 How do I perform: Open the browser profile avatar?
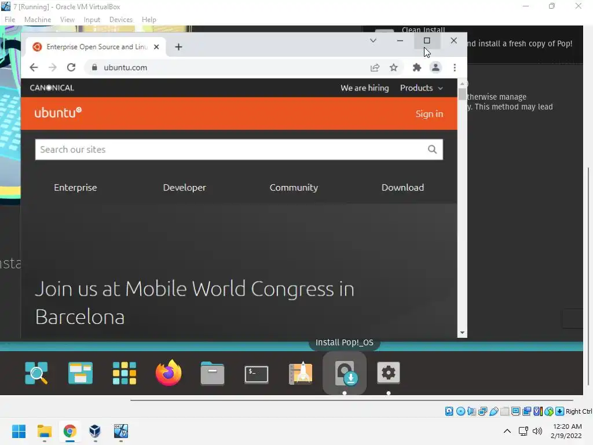(x=435, y=67)
